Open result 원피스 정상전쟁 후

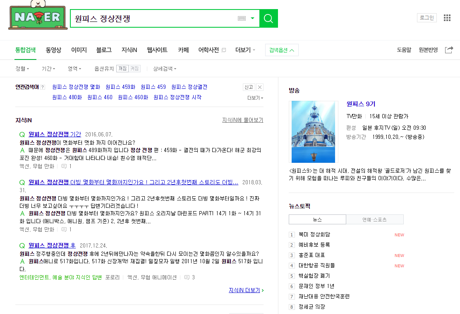(x=52, y=245)
